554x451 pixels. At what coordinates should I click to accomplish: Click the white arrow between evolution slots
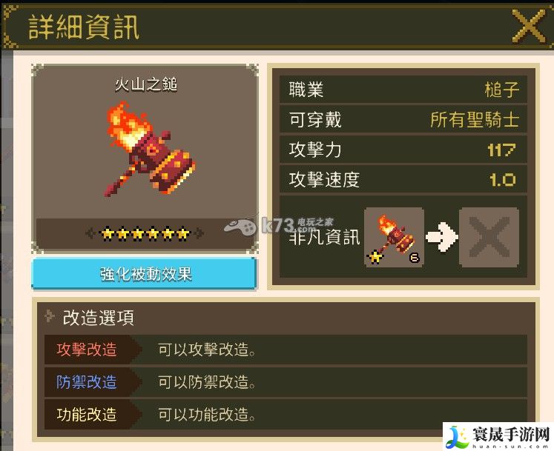click(x=441, y=237)
